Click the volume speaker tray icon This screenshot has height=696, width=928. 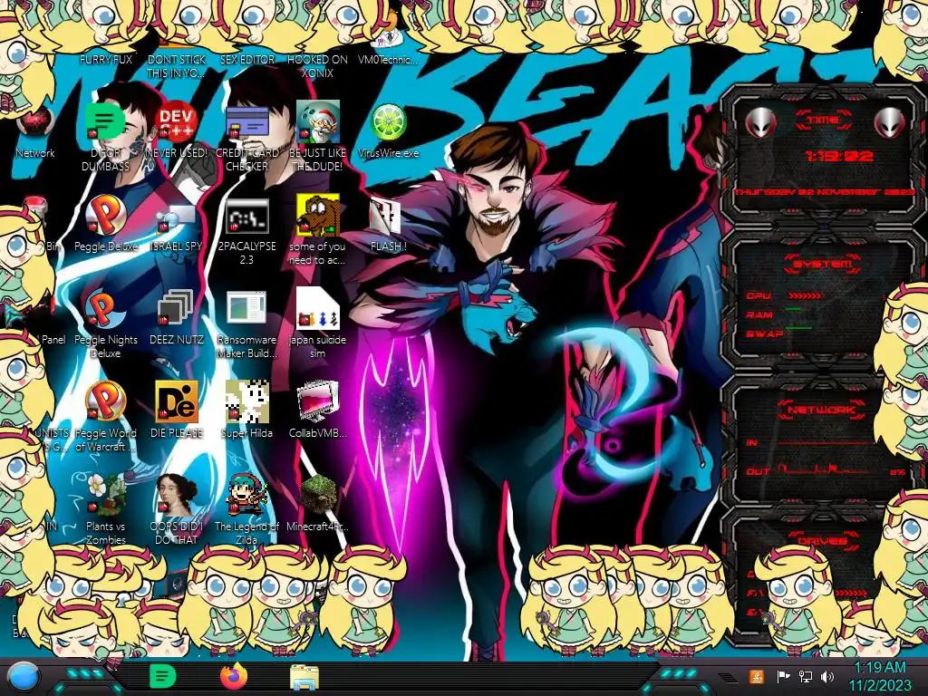point(826,676)
